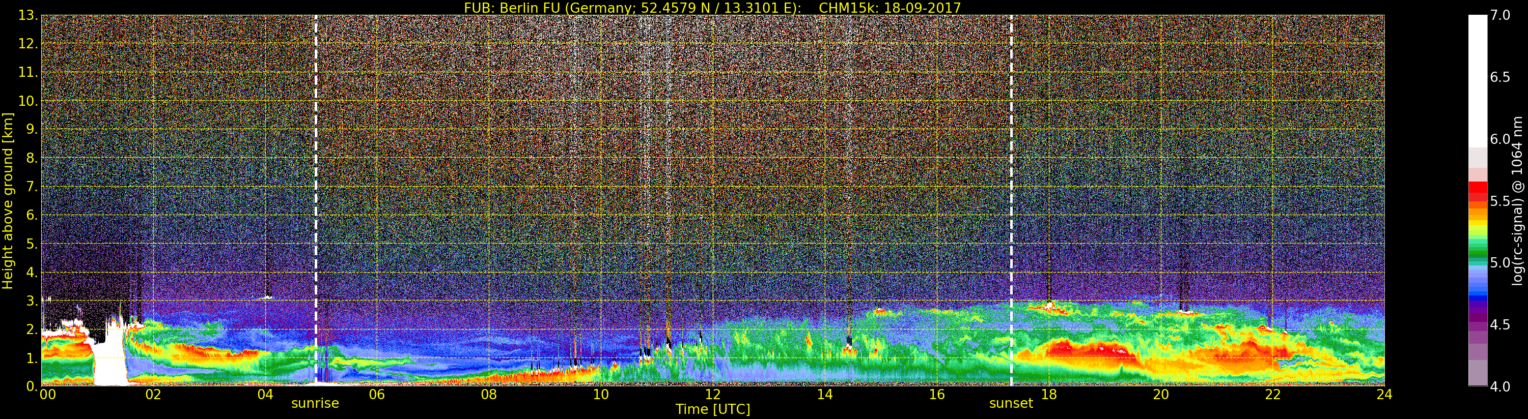The image size is (1528, 419).
Task: Click the '24' time tick label
Action: click(1384, 394)
